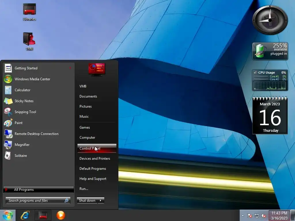Open Devices and Printers
Image resolution: width=295 pixels, height=221 pixels.
(x=95, y=159)
